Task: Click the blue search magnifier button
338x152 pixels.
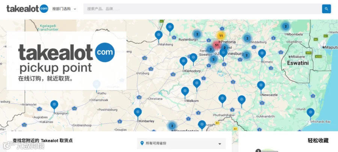Action: pyautogui.click(x=326, y=9)
